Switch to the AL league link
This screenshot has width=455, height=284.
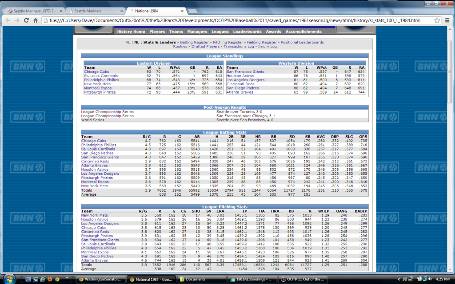pos(128,42)
